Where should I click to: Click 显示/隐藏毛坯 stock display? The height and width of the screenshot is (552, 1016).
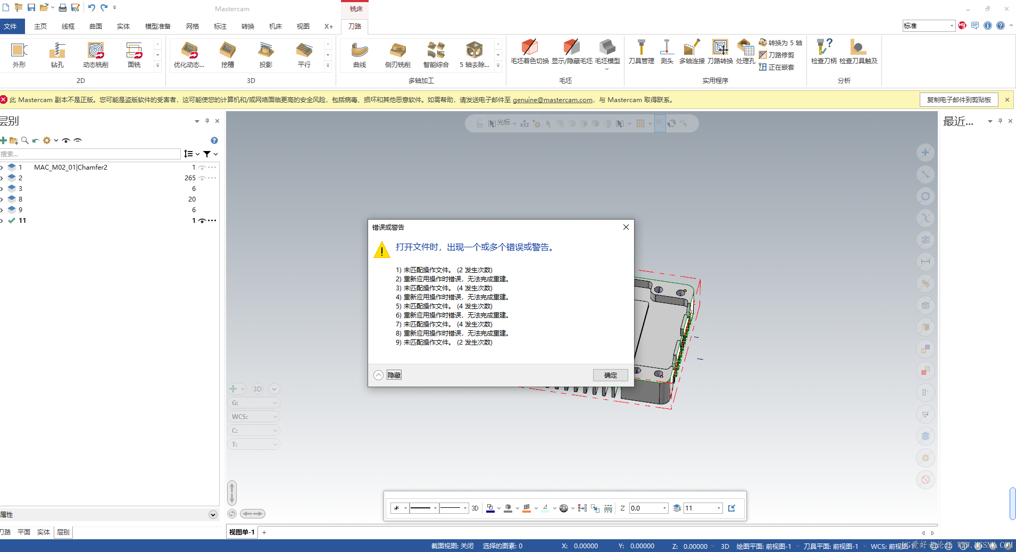click(572, 53)
